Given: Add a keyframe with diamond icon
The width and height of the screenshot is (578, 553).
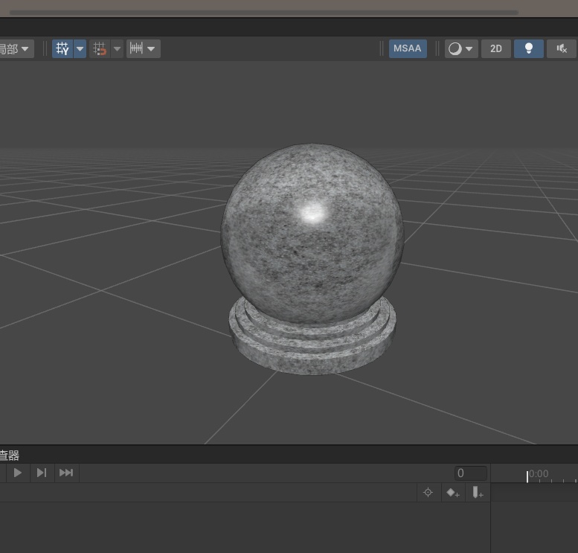Looking at the screenshot, I should [452, 493].
